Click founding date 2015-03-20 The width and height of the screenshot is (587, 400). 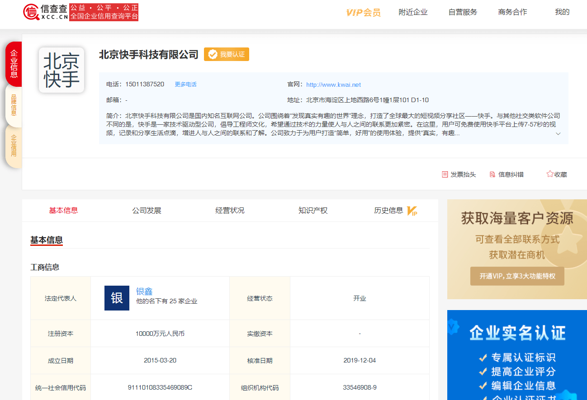[160, 361]
